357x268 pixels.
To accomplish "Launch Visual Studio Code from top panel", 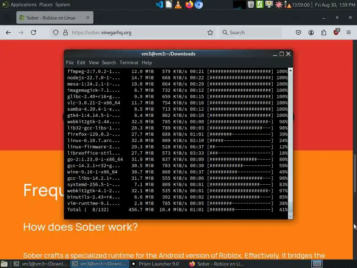I will 159,5.
